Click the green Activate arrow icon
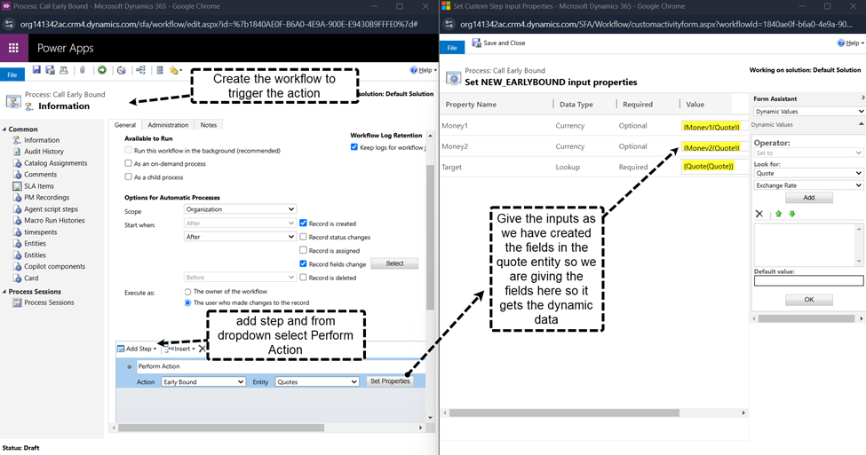This screenshot has width=866, height=455. coord(102,70)
